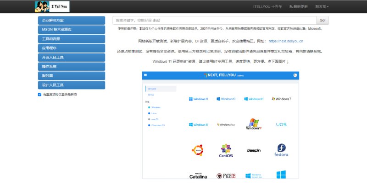This screenshot has height=191, width=367.
Task: Click the UOS logo in preview
Action: [x=281, y=124]
